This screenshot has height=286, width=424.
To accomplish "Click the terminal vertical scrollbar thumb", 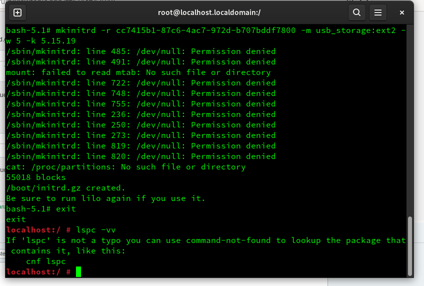I will tap(410, 245).
